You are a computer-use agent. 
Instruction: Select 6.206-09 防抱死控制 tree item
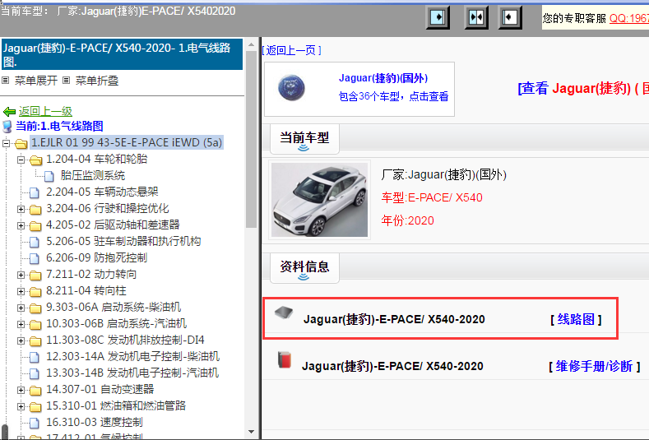96,257
